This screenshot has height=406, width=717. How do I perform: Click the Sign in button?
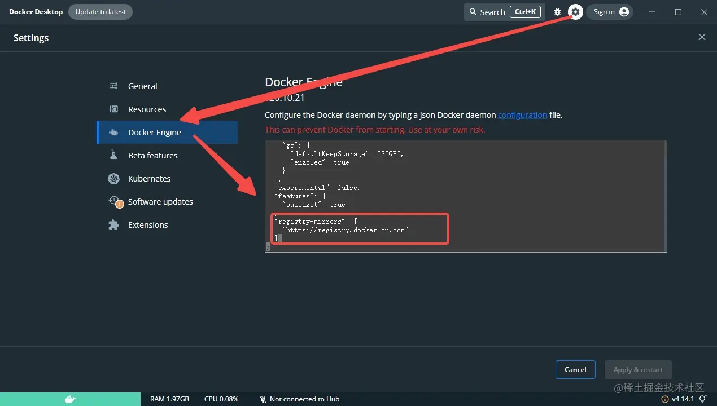(x=610, y=12)
